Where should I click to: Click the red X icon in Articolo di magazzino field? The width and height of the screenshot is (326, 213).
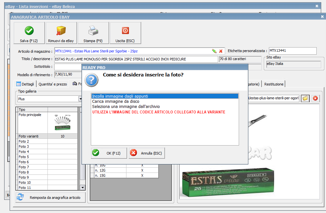coord(221,51)
